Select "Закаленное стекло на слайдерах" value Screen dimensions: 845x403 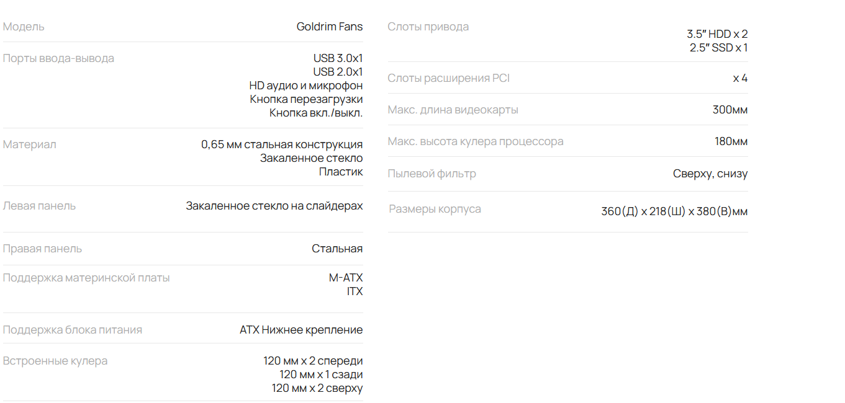[x=274, y=206]
